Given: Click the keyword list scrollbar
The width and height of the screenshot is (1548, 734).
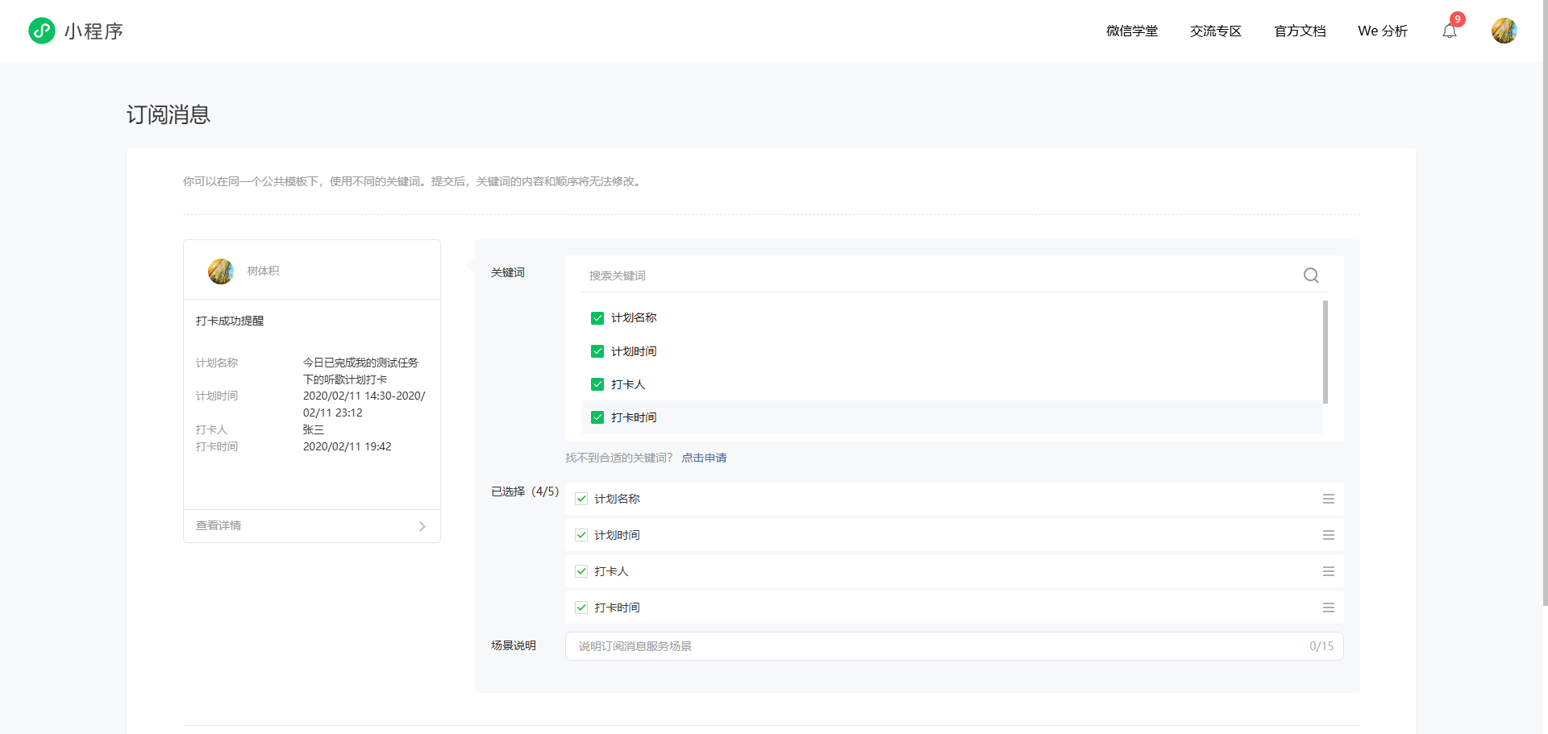Looking at the screenshot, I should click(x=1325, y=352).
